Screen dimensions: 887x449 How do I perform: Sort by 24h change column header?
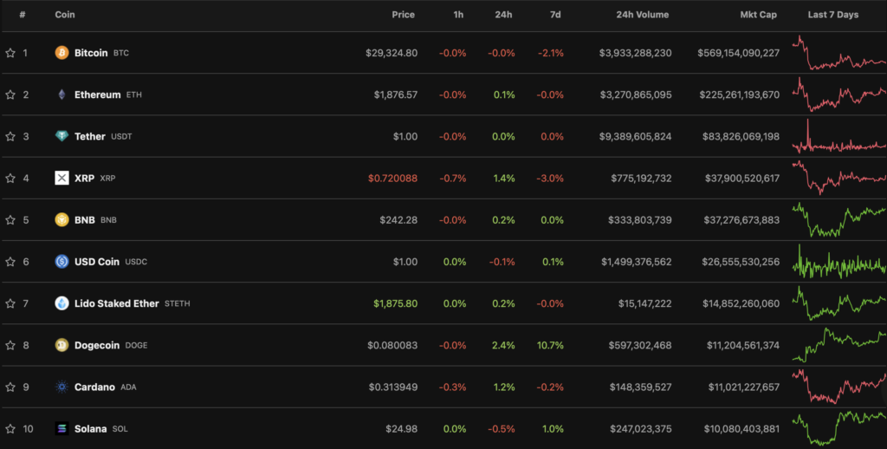click(x=503, y=15)
